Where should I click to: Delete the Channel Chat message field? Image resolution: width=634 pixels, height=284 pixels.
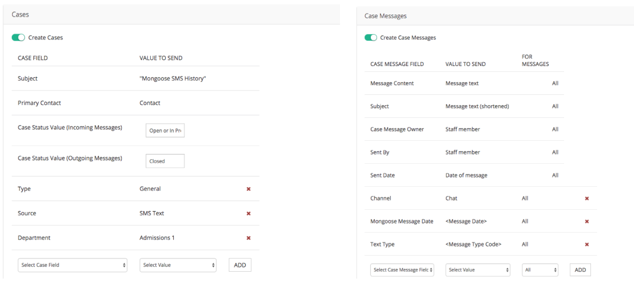point(587,198)
